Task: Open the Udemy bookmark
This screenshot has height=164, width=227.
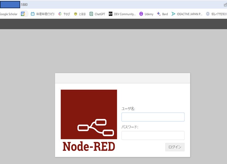Action: pos(146,14)
